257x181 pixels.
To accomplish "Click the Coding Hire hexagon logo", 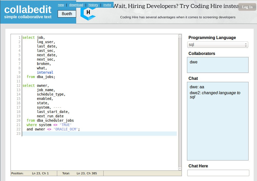I will pos(88,13).
